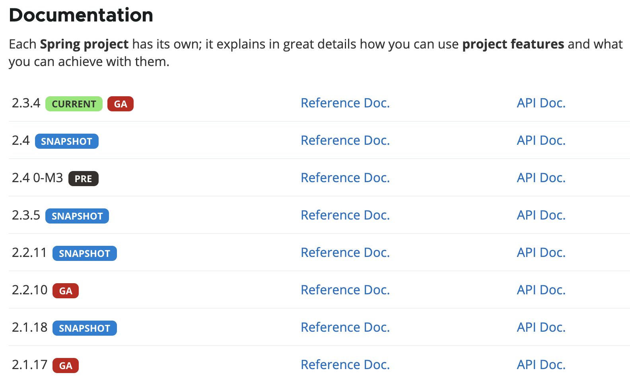The width and height of the screenshot is (630, 385).
Task: Open API Doc for version 2.2.10
Action: (541, 290)
